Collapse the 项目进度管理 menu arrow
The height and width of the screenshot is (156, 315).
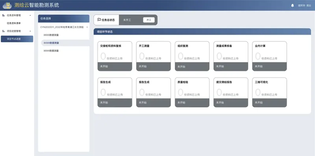(30, 31)
